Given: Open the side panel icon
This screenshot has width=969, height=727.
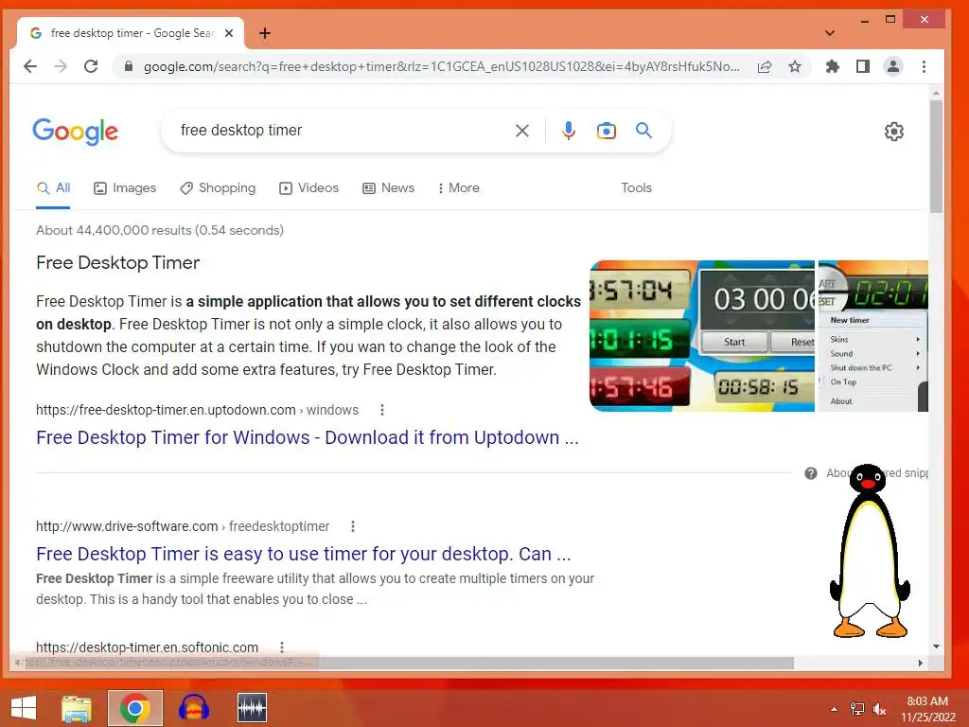Looking at the screenshot, I should click(863, 66).
